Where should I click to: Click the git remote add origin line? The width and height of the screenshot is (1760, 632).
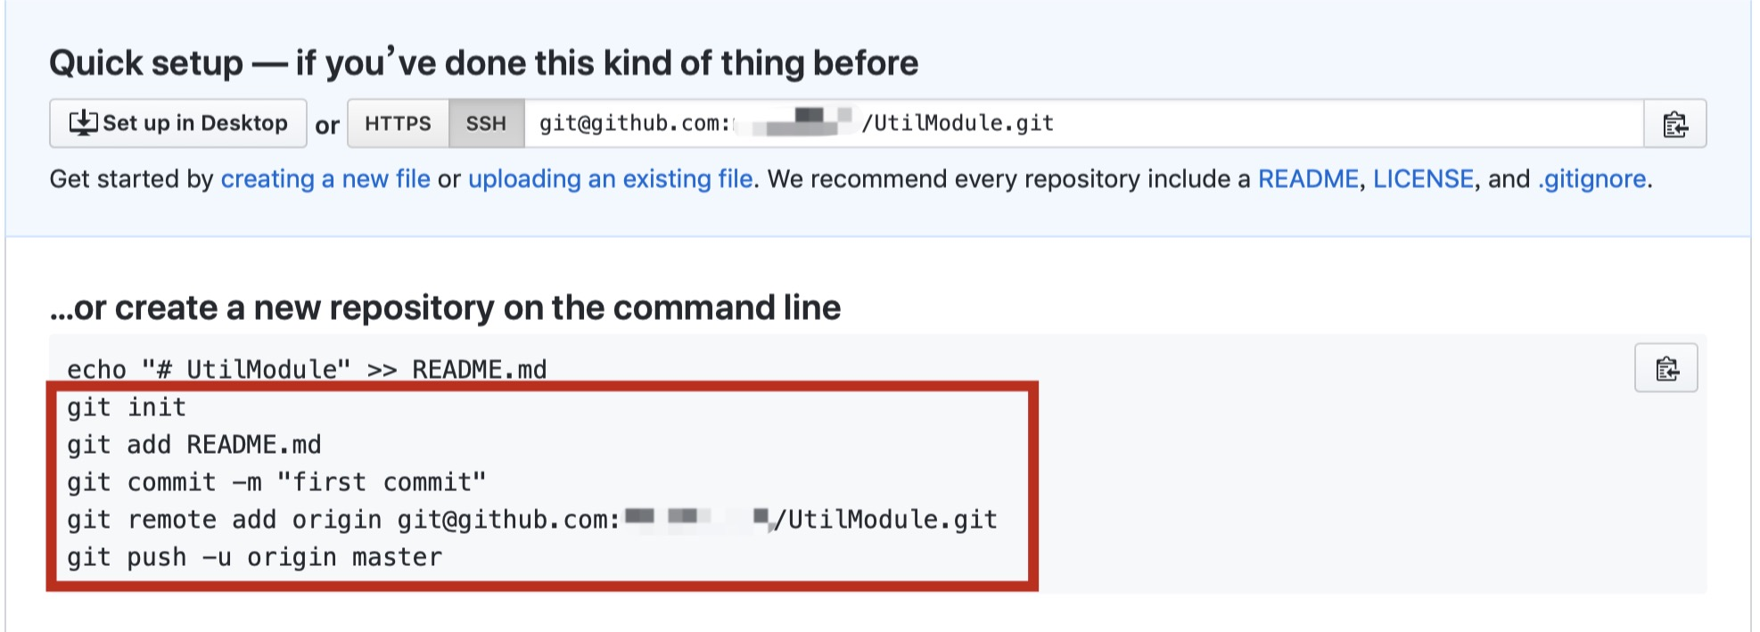(x=532, y=520)
